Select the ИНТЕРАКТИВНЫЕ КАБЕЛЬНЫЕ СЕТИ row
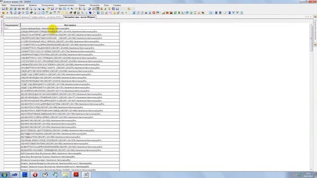Image resolution: width=317 pixels, height=178 pixels. (x=70, y=114)
